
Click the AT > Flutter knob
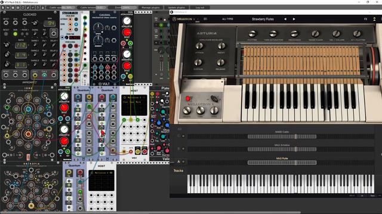coord(357,33)
